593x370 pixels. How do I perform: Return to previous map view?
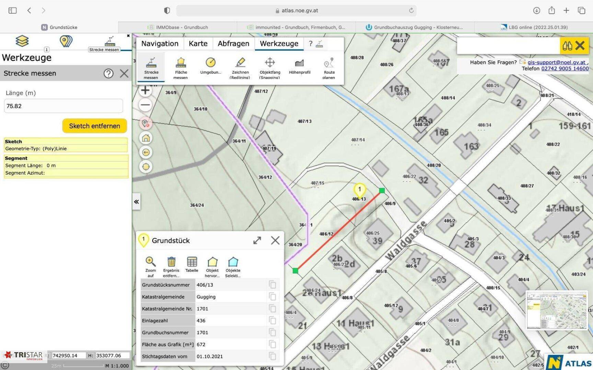tap(146, 152)
